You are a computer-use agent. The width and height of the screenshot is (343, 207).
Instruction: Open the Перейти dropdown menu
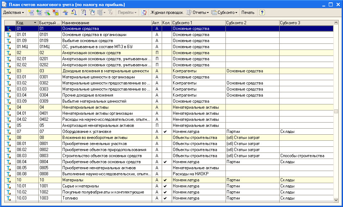click(127, 12)
